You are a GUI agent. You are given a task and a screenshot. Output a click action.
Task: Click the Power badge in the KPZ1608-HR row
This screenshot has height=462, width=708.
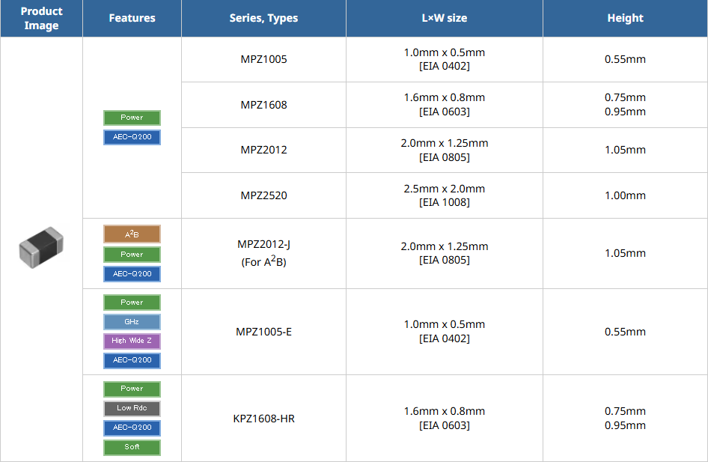(x=132, y=389)
